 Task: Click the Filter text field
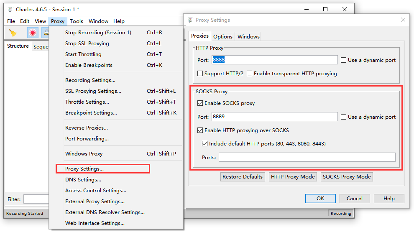click(36, 199)
